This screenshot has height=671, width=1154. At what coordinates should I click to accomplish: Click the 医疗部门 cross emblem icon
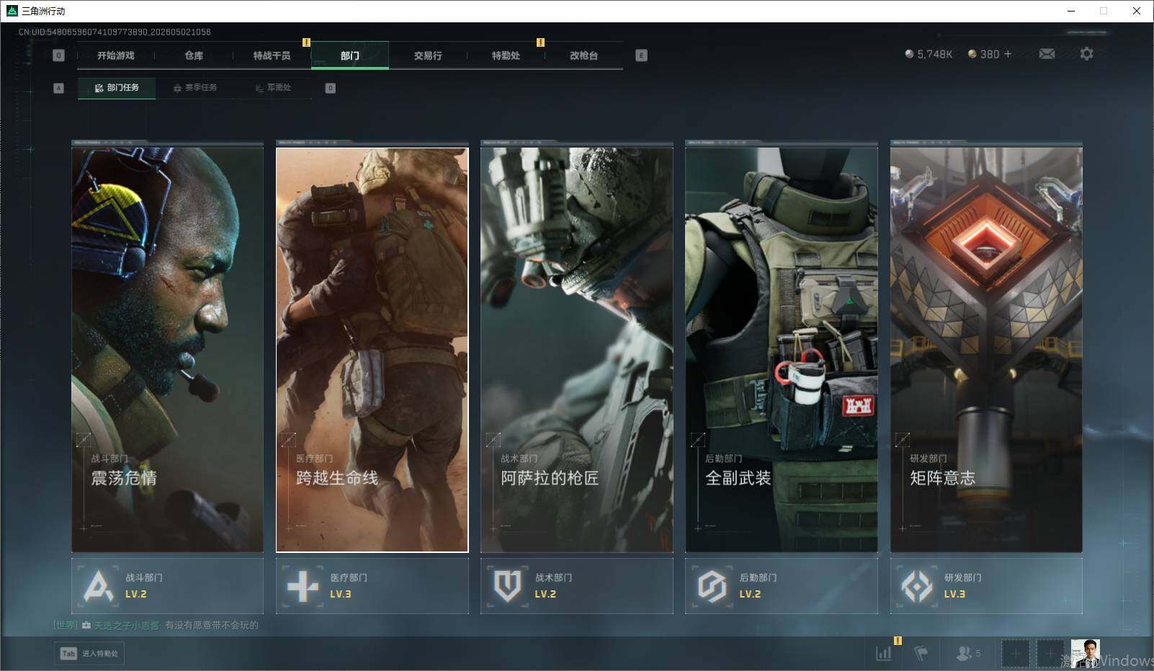coord(303,586)
